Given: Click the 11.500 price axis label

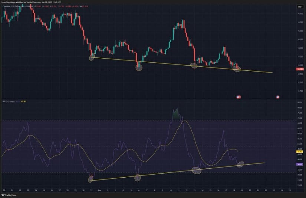Looking at the screenshot, I should pos(300,91).
